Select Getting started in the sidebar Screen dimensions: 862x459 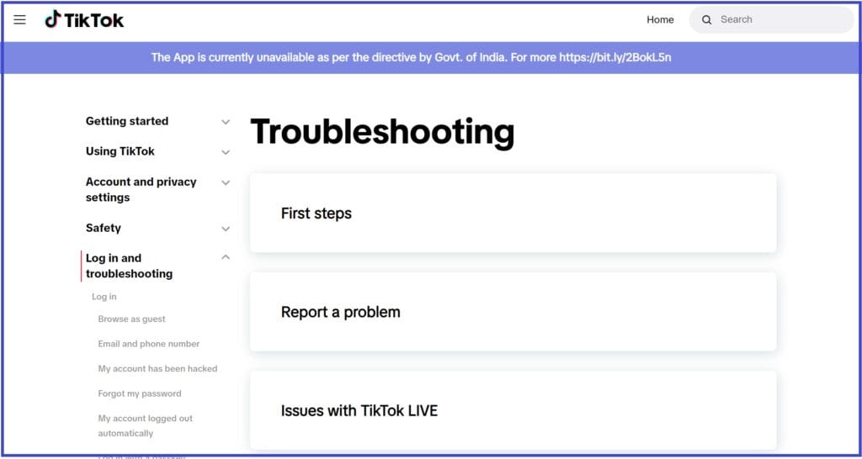(x=127, y=121)
